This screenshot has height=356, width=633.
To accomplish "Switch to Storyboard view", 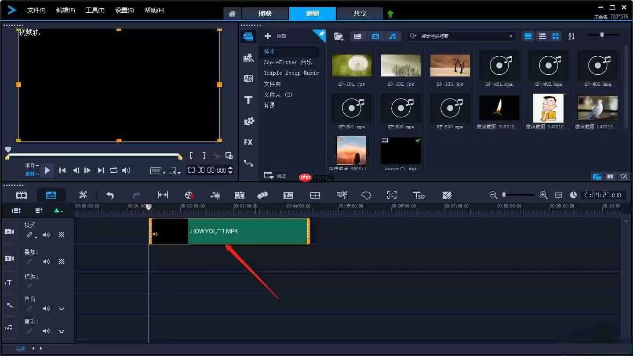I will 22,195.
